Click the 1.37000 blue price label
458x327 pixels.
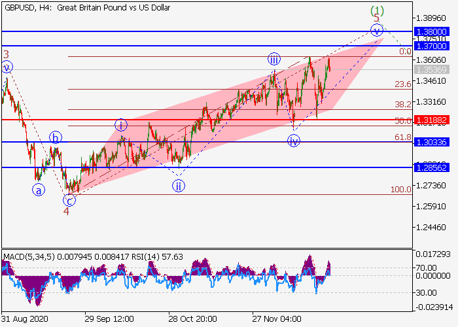tap(432, 46)
